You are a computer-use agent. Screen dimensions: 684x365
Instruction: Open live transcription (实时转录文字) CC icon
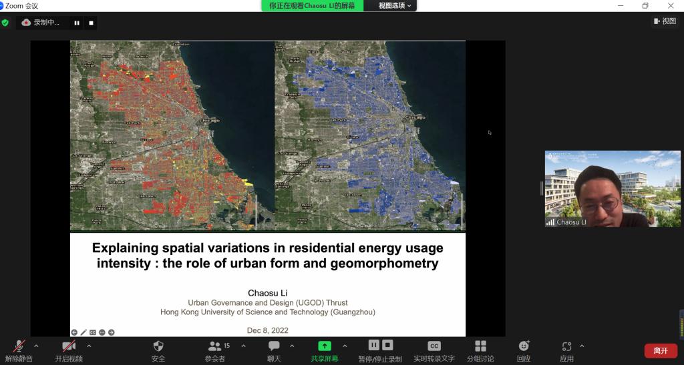click(434, 346)
